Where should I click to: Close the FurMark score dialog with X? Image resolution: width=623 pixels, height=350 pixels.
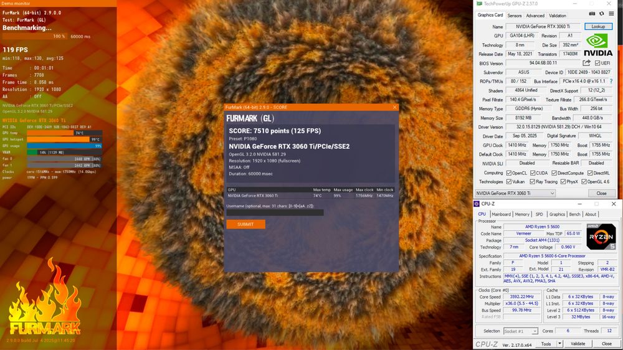394,107
